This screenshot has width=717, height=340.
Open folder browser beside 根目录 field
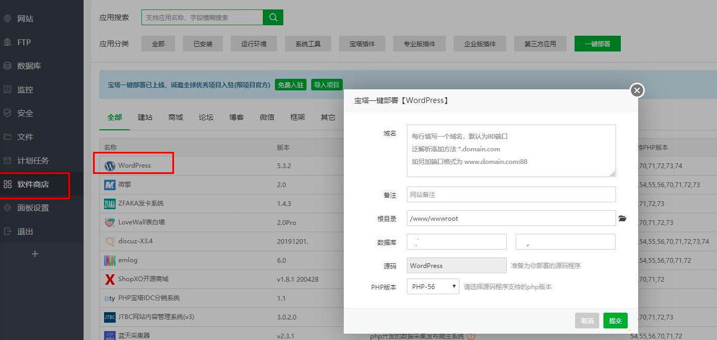622,218
